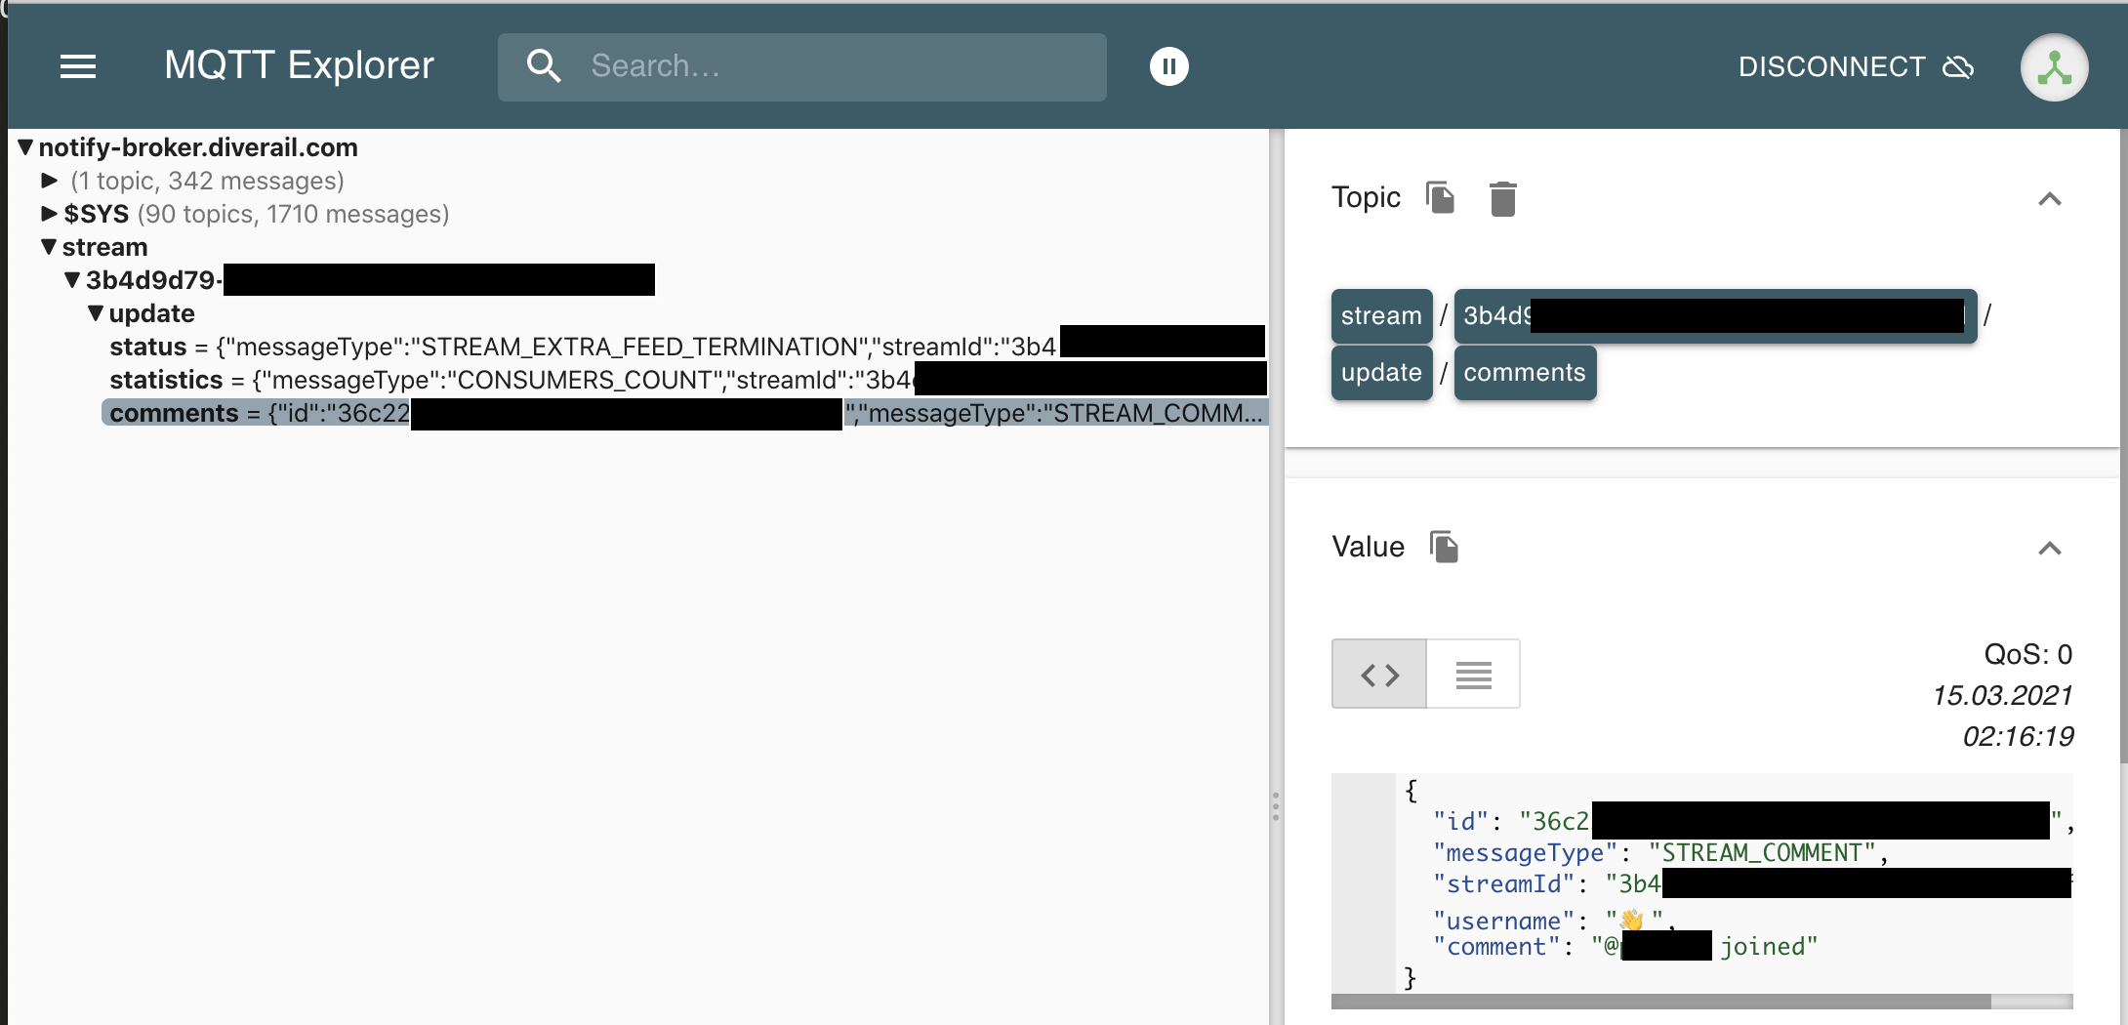This screenshot has height=1025, width=2128.
Task: Click the cloud-off icon beside DISCONNECT
Action: click(x=1958, y=66)
